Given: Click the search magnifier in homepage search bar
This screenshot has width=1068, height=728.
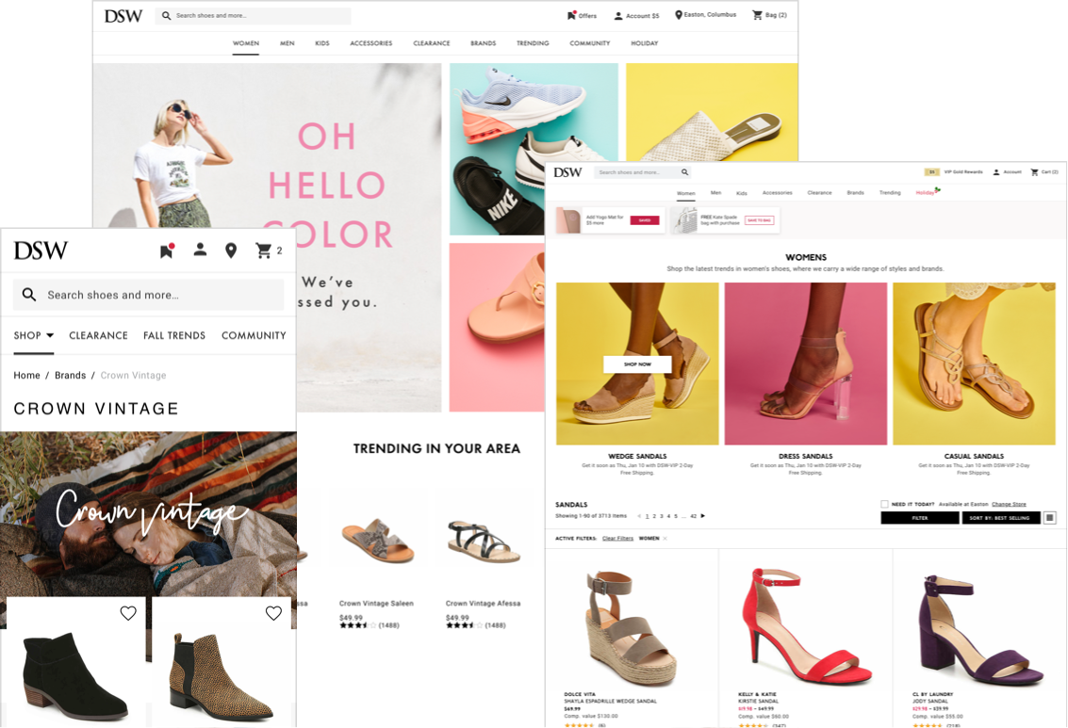Looking at the screenshot, I should click(x=166, y=16).
